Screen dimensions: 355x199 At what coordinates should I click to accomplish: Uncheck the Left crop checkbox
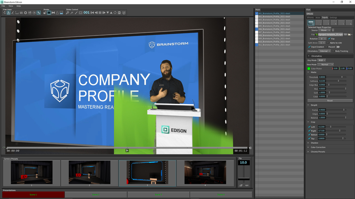pyautogui.click(x=309, y=127)
